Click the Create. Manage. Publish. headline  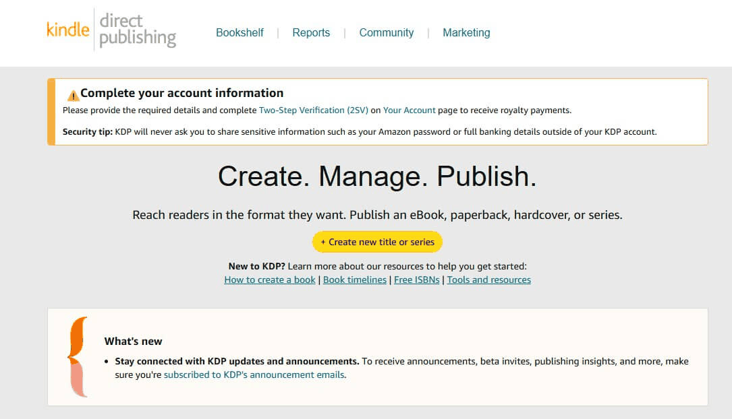[x=377, y=176]
